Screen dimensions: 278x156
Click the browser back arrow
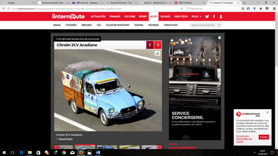click(x=4, y=8)
